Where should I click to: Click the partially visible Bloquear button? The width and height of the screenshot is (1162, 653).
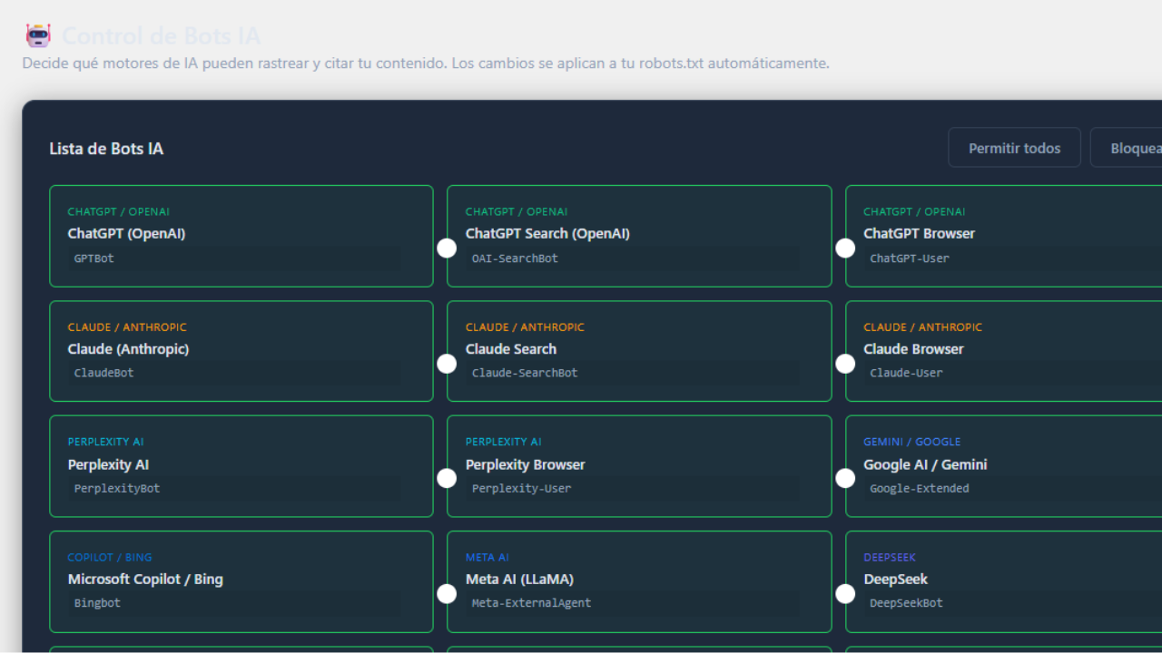coord(1126,148)
